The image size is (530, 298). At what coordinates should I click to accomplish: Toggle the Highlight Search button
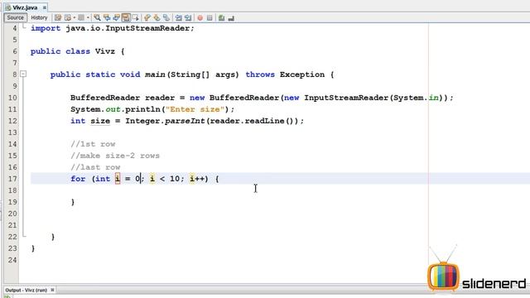click(126, 17)
